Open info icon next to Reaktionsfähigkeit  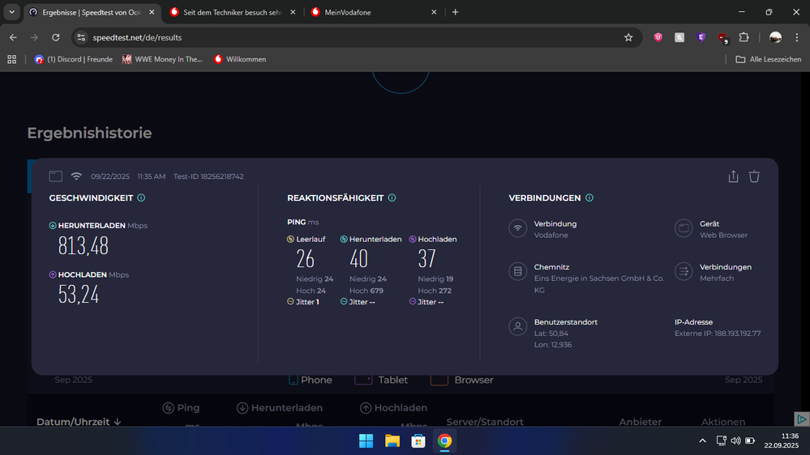392,198
